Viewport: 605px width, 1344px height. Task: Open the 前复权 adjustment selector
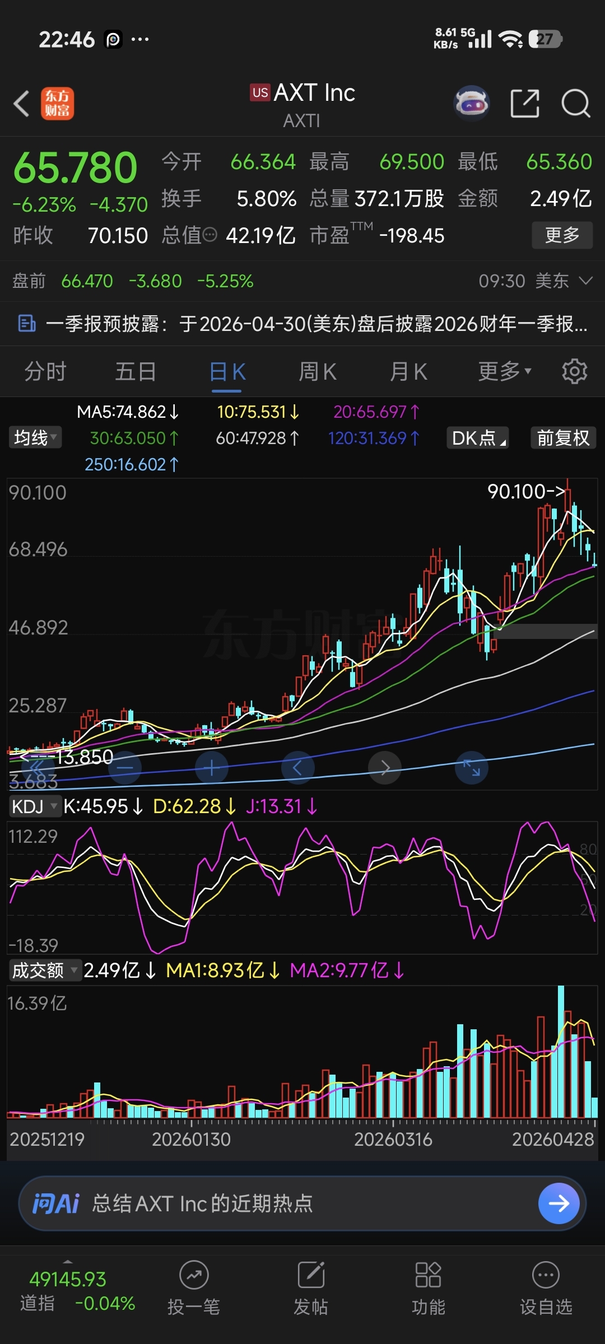[x=563, y=437]
